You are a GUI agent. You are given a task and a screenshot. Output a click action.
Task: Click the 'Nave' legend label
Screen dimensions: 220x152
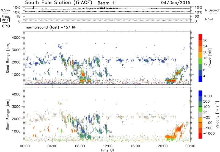[x=209, y=19]
